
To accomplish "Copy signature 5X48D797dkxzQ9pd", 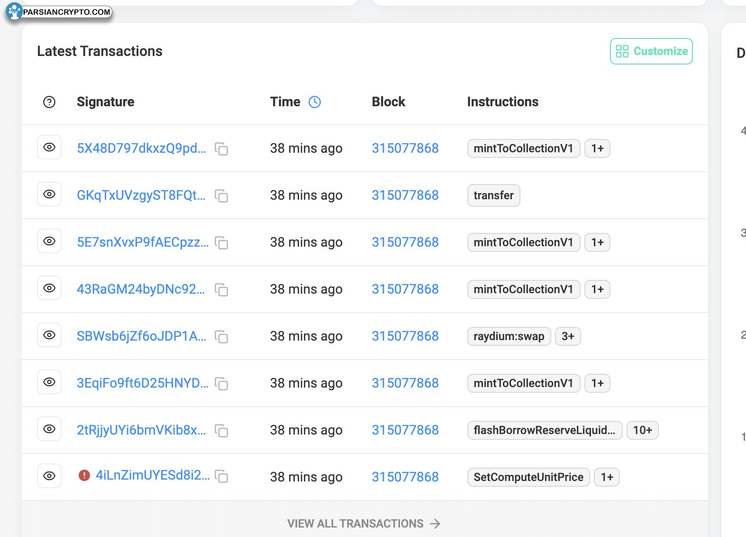I will [221, 149].
